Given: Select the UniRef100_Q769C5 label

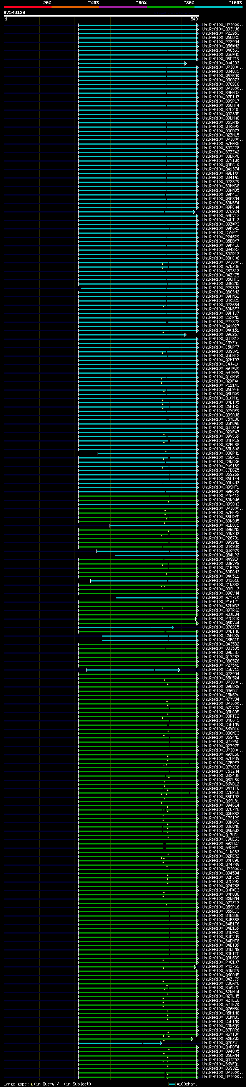Looking at the screenshot, I should [221, 627].
